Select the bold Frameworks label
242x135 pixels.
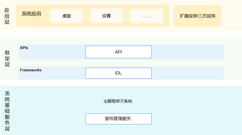coord(31,70)
